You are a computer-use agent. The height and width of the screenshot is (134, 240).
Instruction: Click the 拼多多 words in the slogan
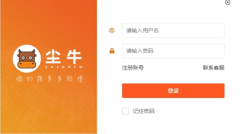pyautogui.click(x=49, y=79)
